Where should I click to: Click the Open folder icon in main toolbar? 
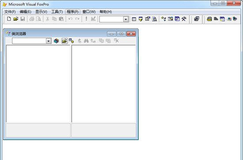15,19
